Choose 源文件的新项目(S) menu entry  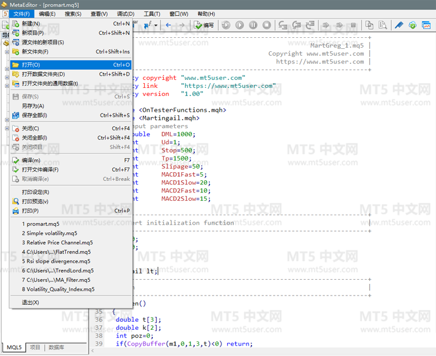pyautogui.click(x=71, y=42)
